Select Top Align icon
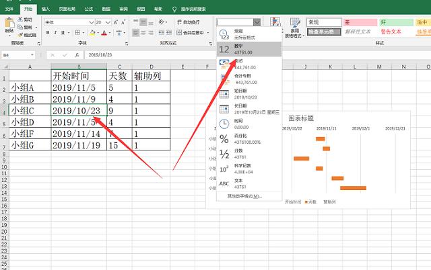This screenshot has width=431, height=270. click(135, 21)
